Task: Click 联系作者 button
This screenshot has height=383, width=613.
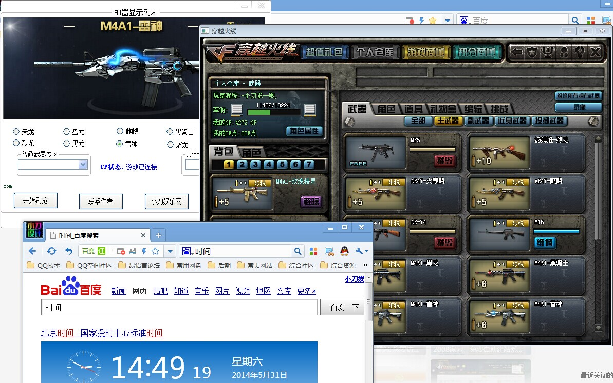Action: click(101, 201)
